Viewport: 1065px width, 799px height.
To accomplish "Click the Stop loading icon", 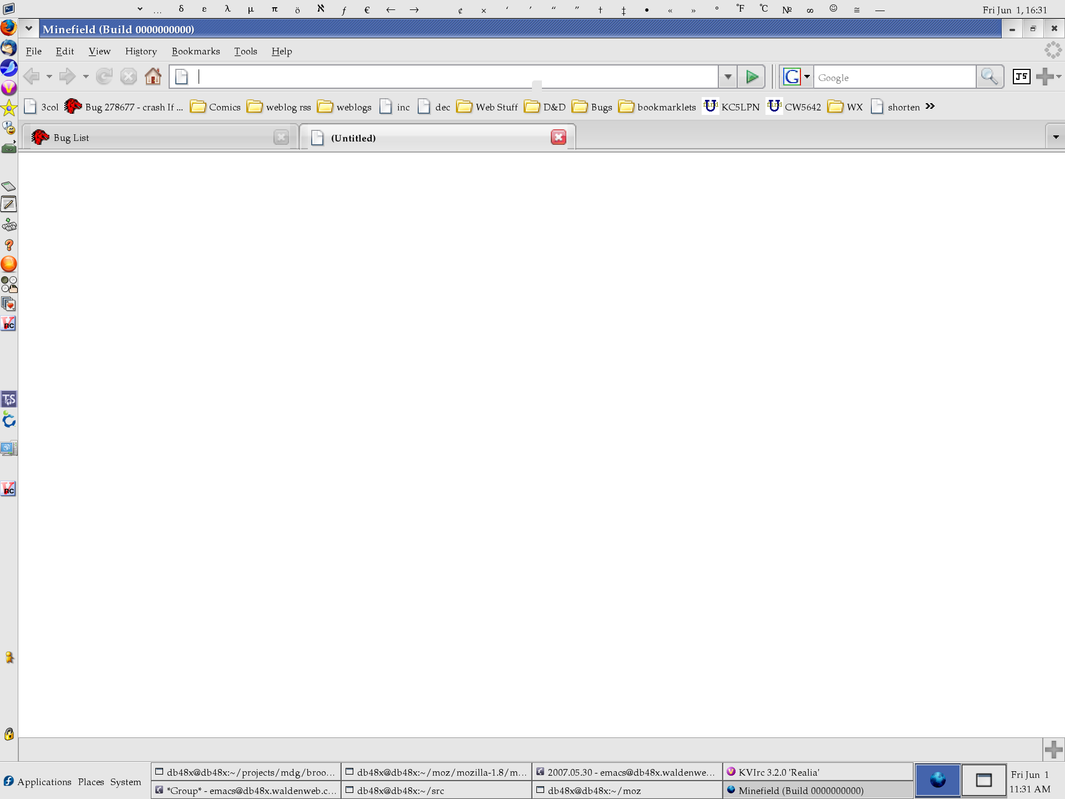I will point(129,77).
